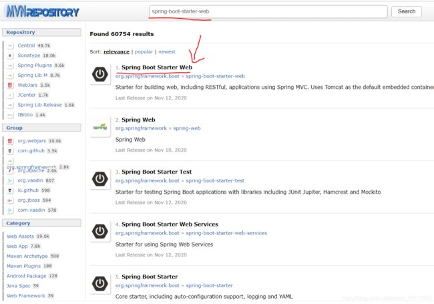Click Spring Boot Starter Web Services icon
The image size is (434, 304).
point(100,231)
